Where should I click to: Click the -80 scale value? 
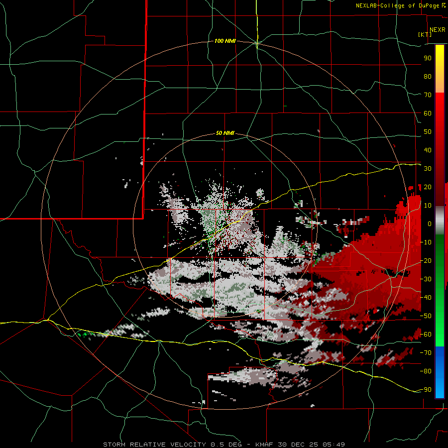pyautogui.click(x=426, y=371)
